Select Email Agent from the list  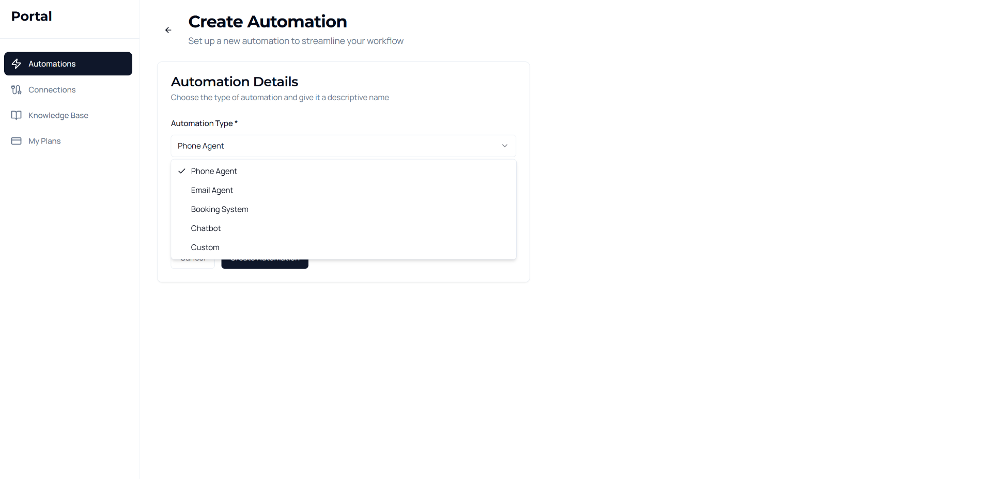[212, 190]
